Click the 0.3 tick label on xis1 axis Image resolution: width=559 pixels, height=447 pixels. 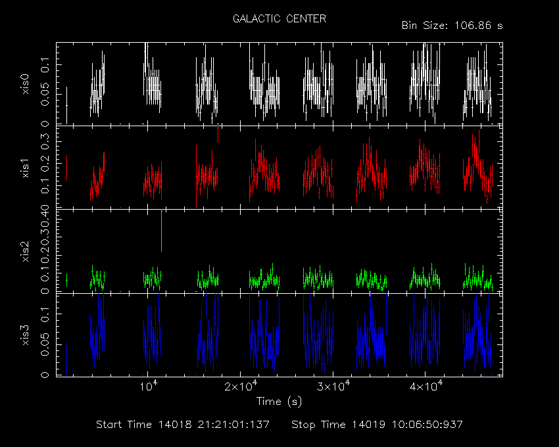[x=45, y=142]
